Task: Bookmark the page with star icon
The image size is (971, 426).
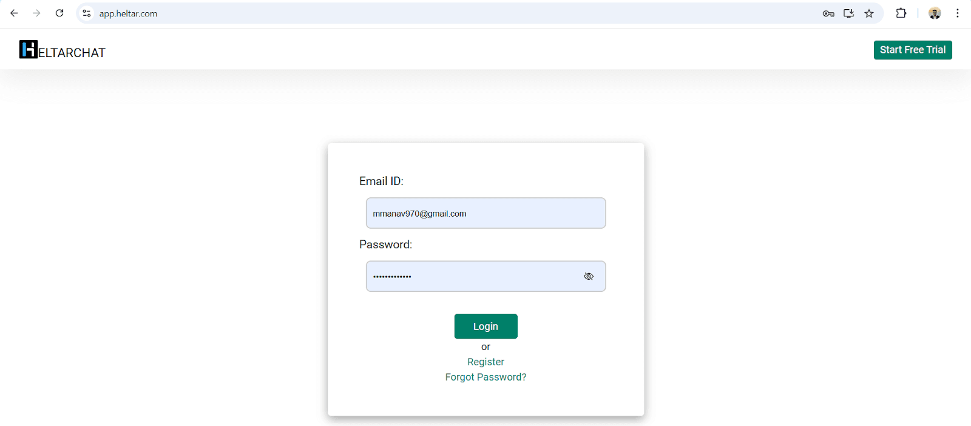Action: click(870, 13)
